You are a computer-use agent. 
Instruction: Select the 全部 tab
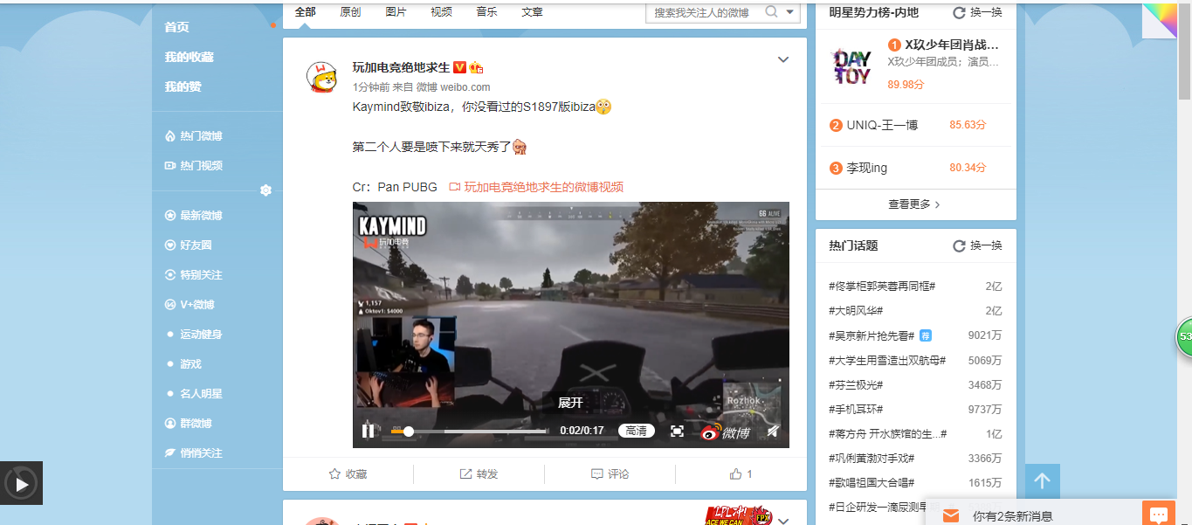pyautogui.click(x=306, y=12)
